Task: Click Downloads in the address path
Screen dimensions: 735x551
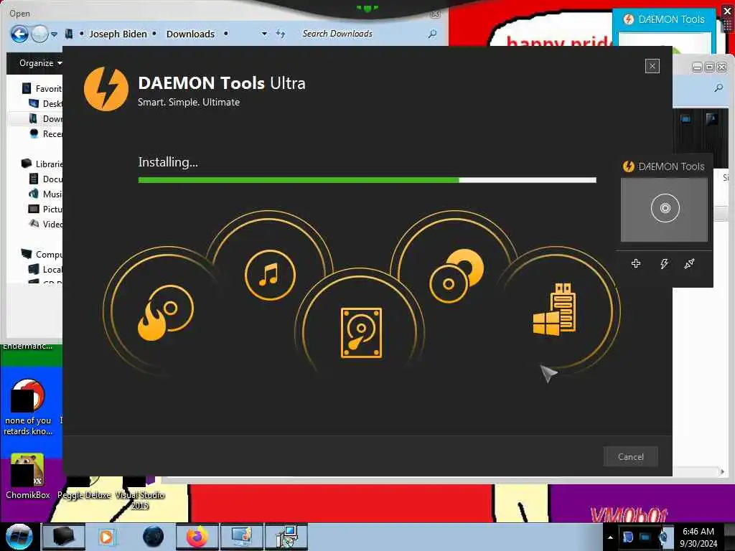Action: (x=190, y=34)
